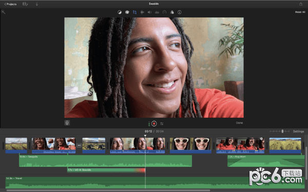
Task: Select the clip under the playhead
Action: (x=137, y=145)
